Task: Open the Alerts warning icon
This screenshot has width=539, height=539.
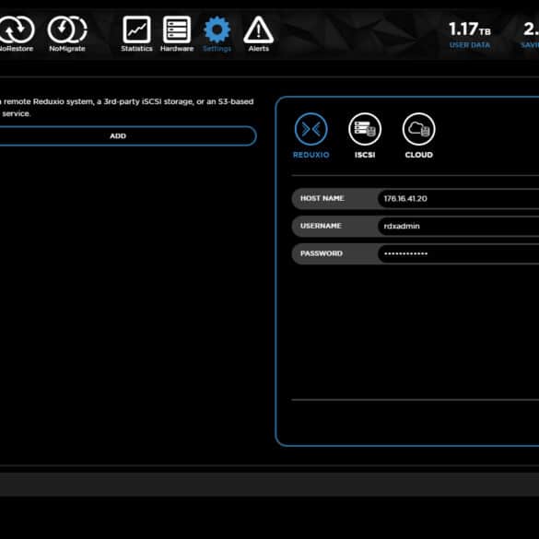Action: click(259, 34)
